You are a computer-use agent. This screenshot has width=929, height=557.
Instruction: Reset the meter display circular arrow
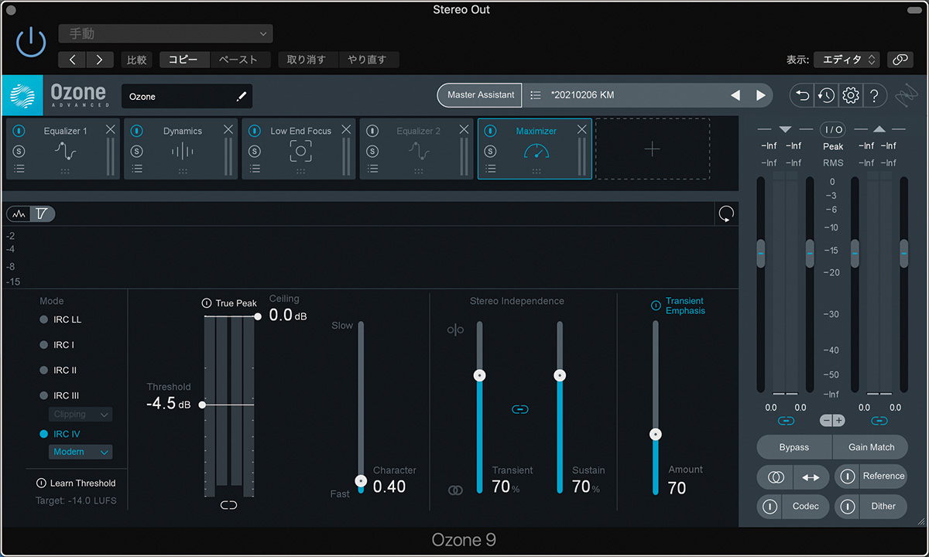coord(726,214)
